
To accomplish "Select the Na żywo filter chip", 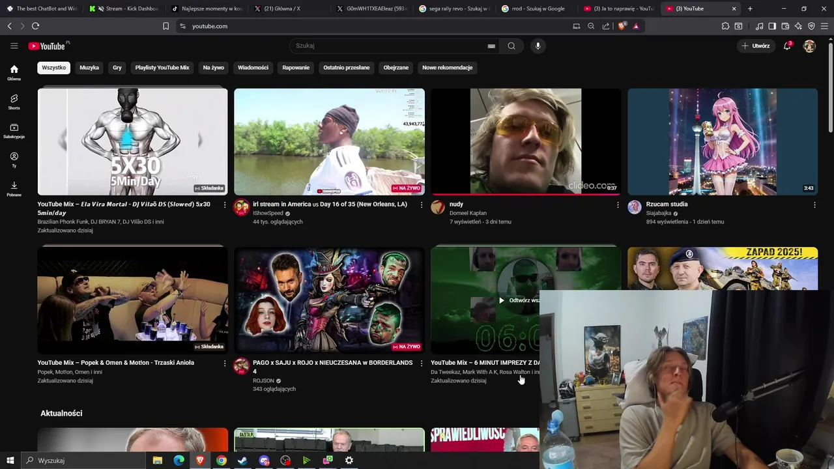I will pos(213,68).
